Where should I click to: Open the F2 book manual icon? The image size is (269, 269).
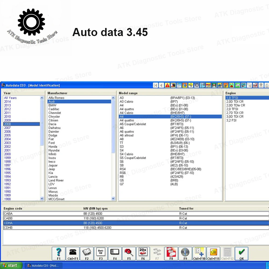click(87, 254)
